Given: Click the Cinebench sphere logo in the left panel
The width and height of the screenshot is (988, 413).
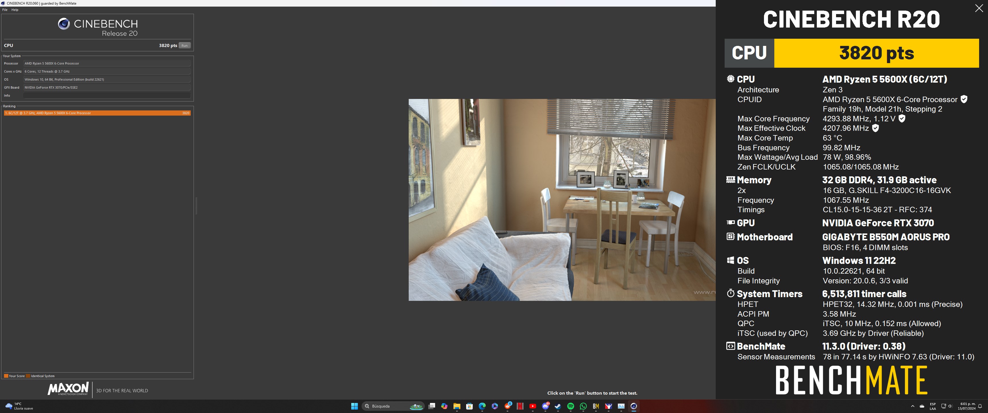Looking at the screenshot, I should point(64,24).
